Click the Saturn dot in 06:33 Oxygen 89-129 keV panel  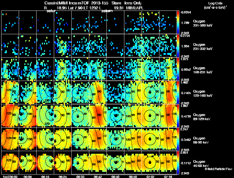(x=78, y=116)
